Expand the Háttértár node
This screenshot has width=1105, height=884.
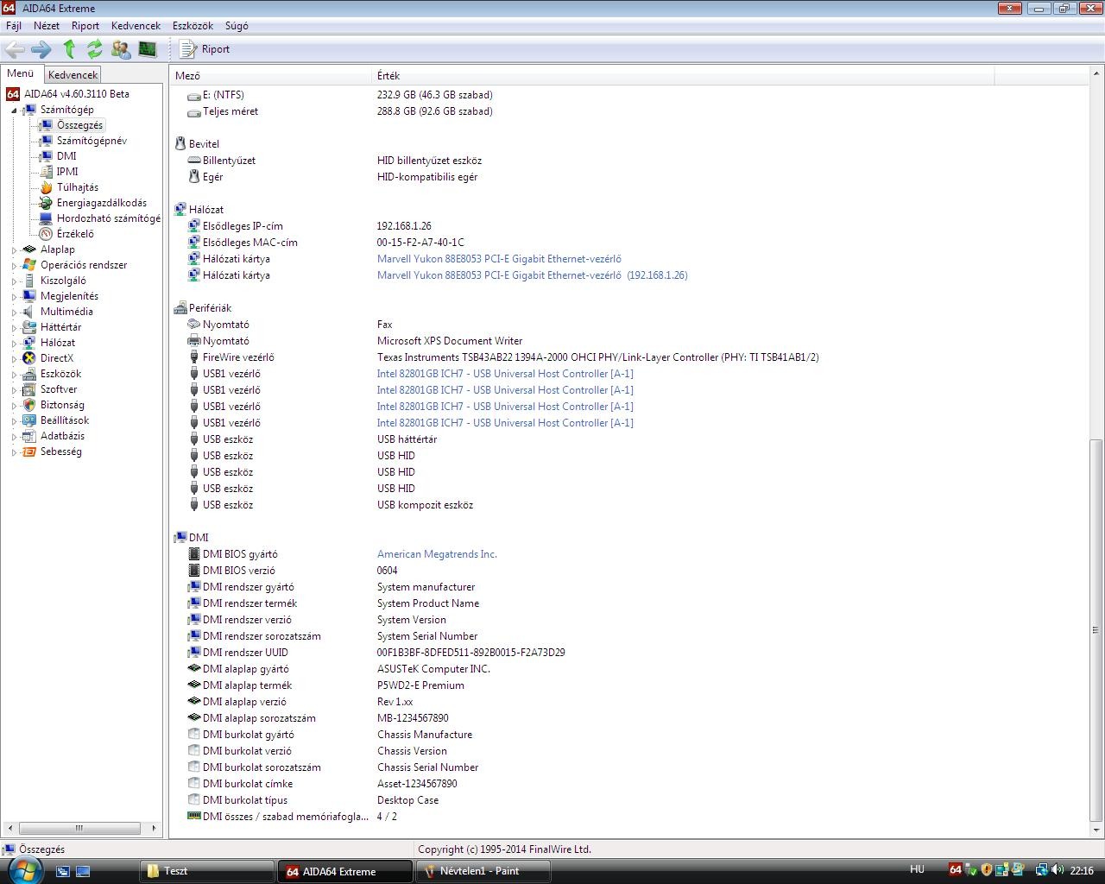[x=14, y=327]
